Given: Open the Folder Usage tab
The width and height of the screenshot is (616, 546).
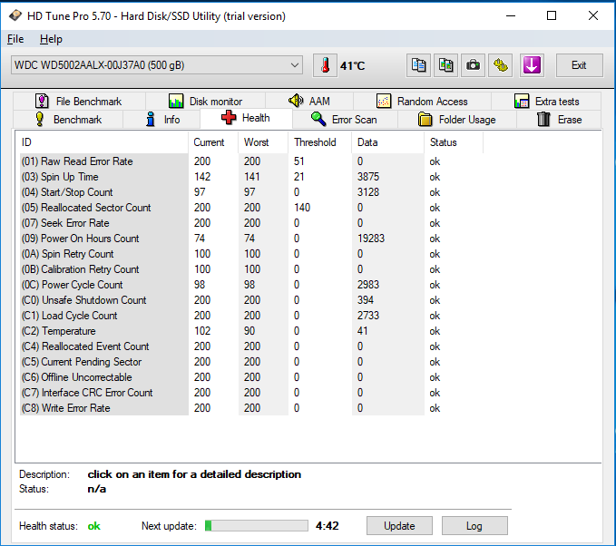Looking at the screenshot, I should [457, 120].
